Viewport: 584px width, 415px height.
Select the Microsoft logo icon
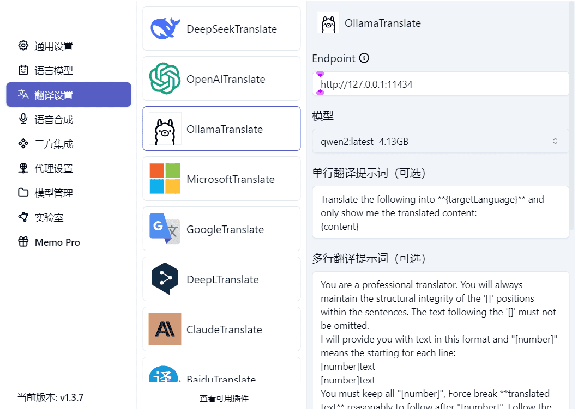165,179
